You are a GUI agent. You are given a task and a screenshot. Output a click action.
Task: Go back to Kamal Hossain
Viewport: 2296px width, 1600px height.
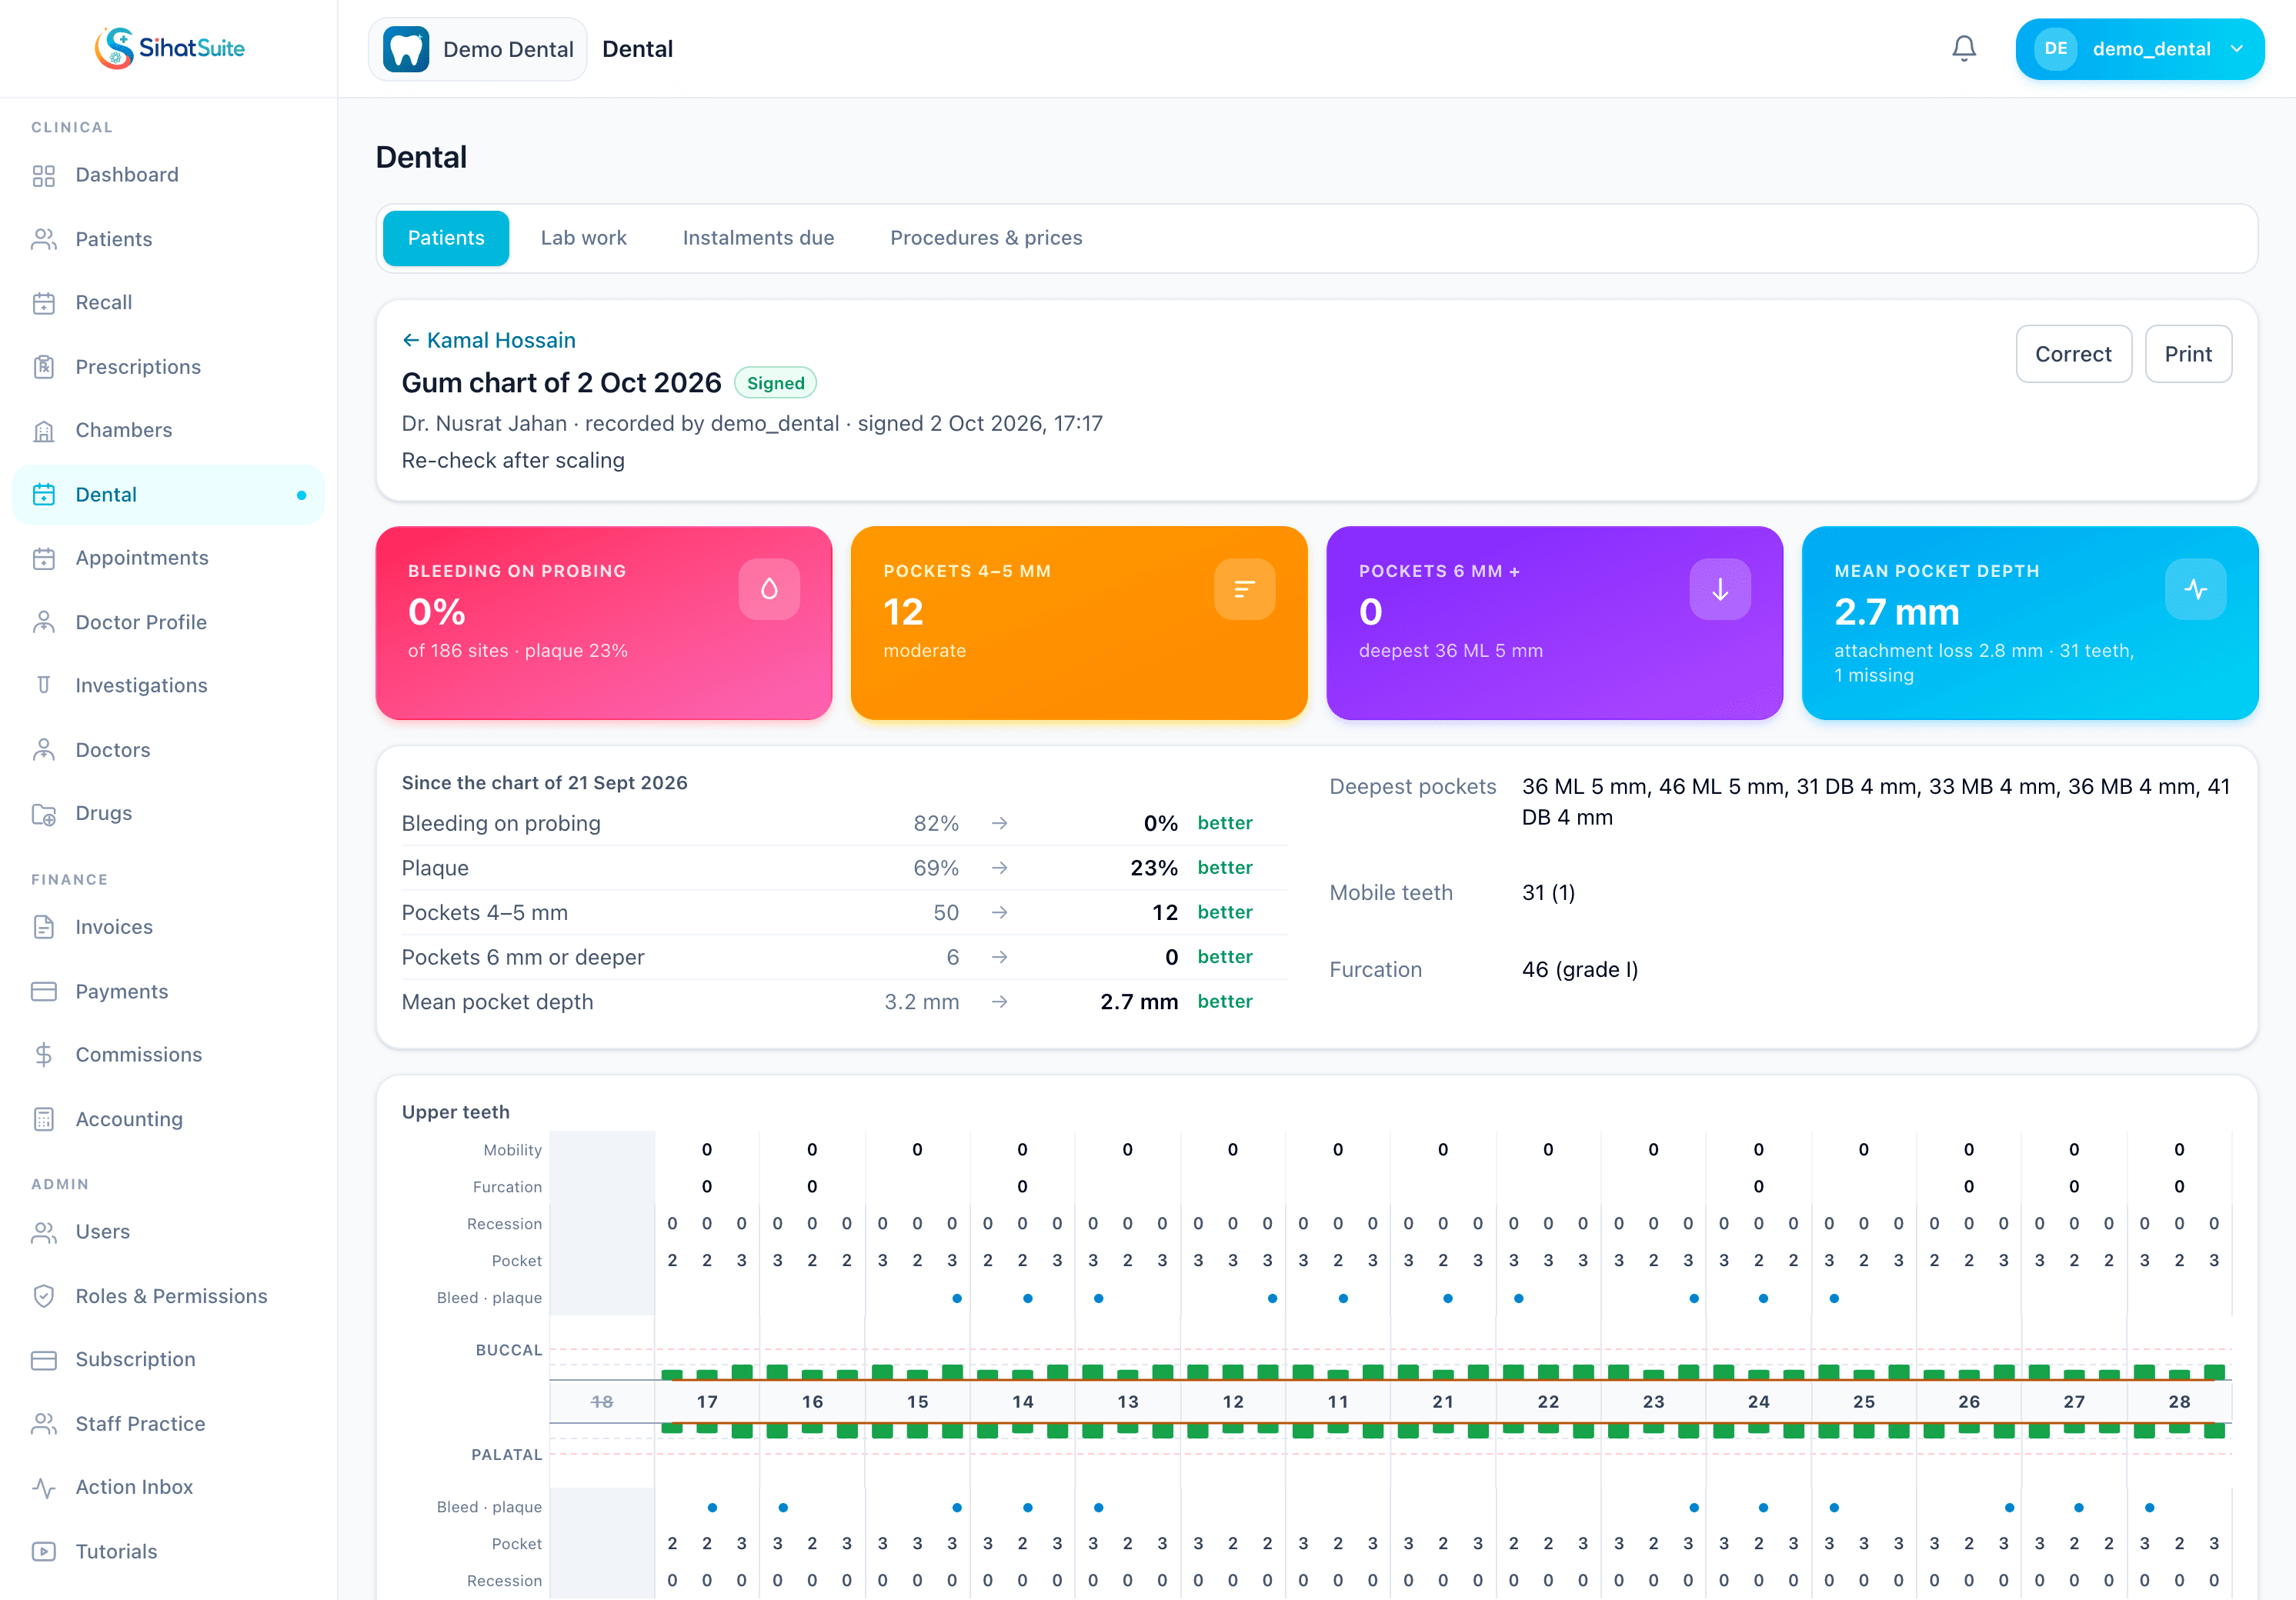coord(489,340)
